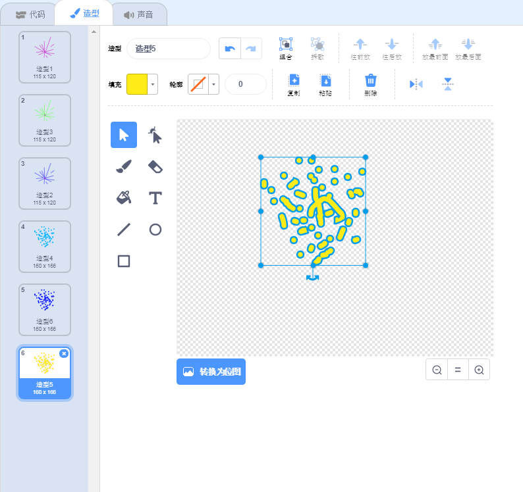The height and width of the screenshot is (492, 523).
Task: Click the costume name field 造型5
Action: (x=169, y=49)
